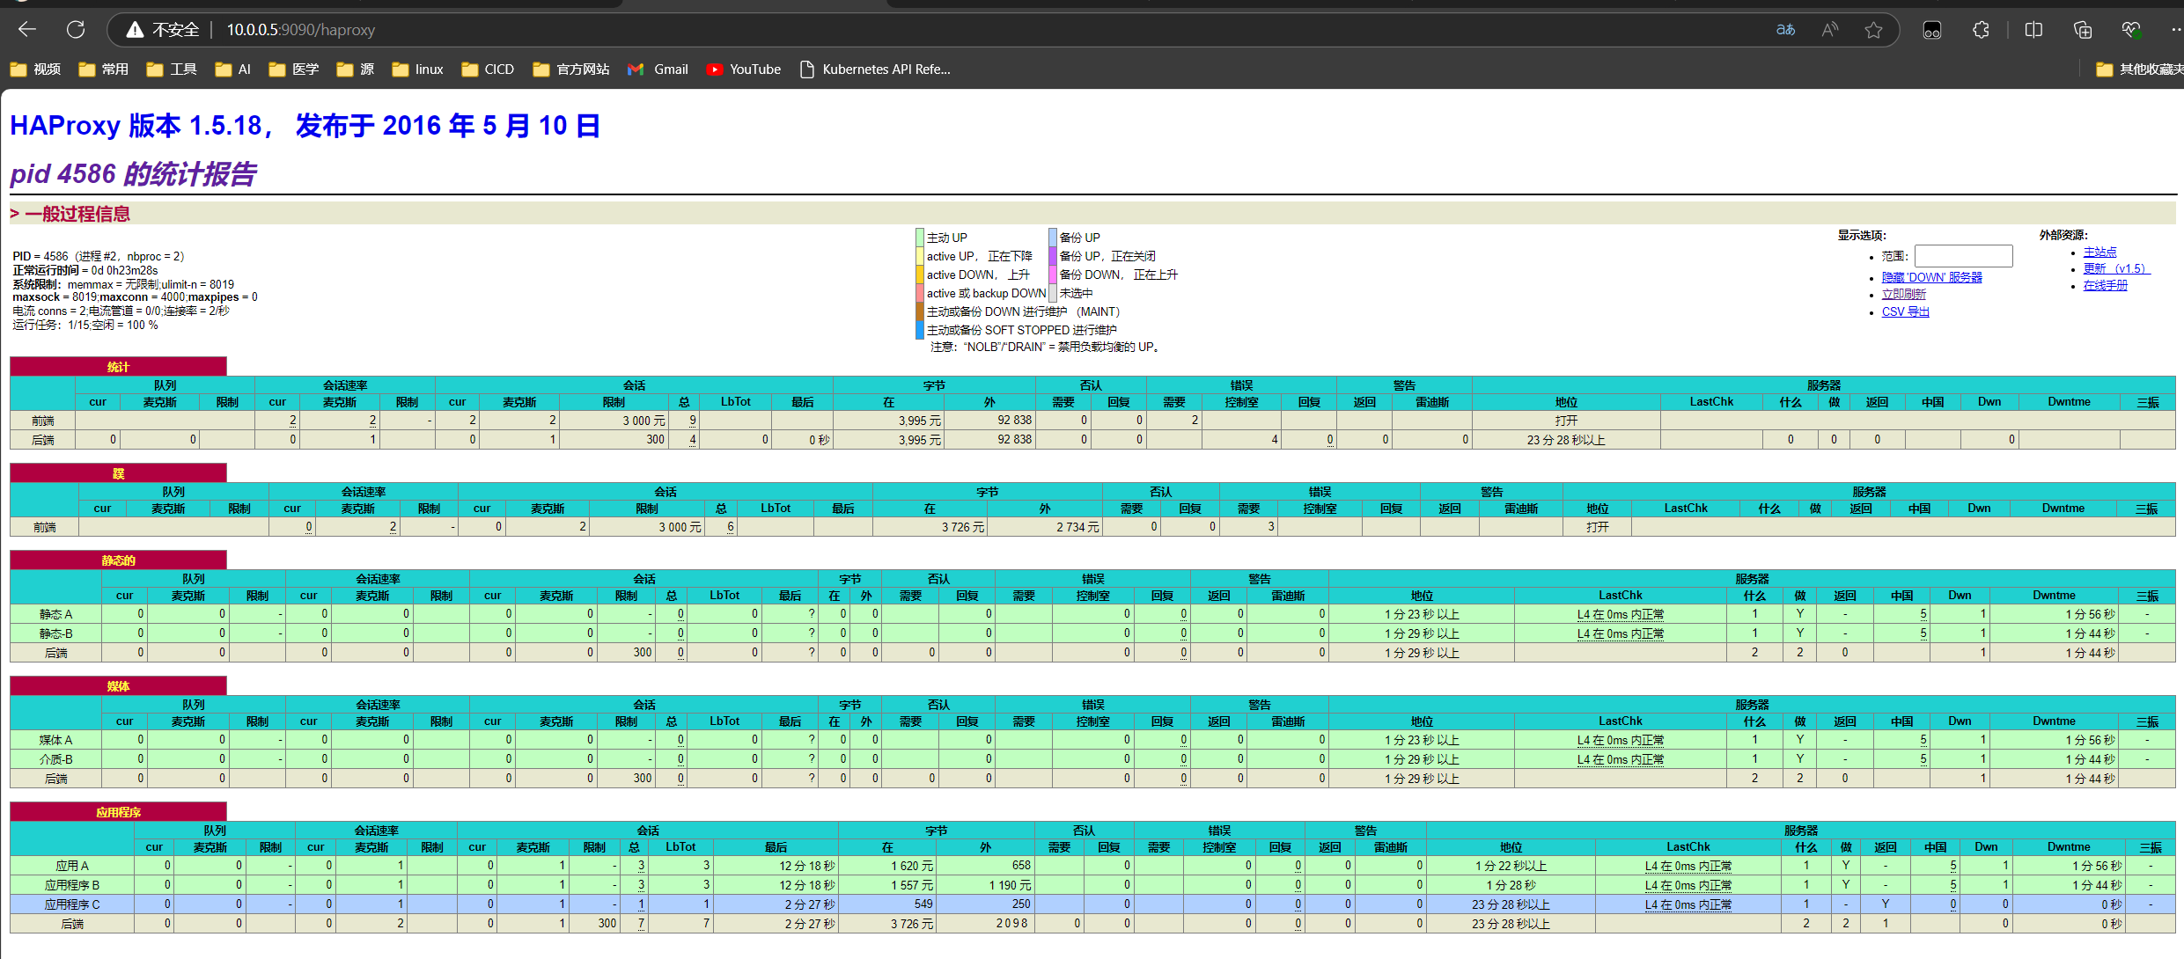Screen dimensions: 2184x959
Task: Open the Collections icon in the toolbar
Action: (x=2083, y=30)
